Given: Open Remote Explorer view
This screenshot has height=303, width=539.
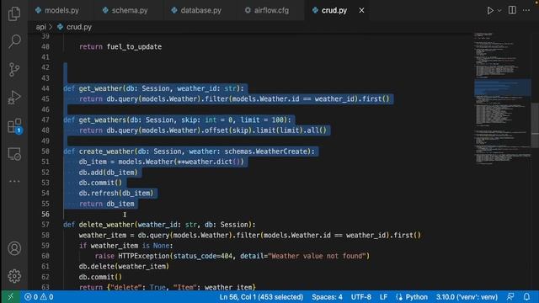Looking at the screenshot, I should click(14, 154).
